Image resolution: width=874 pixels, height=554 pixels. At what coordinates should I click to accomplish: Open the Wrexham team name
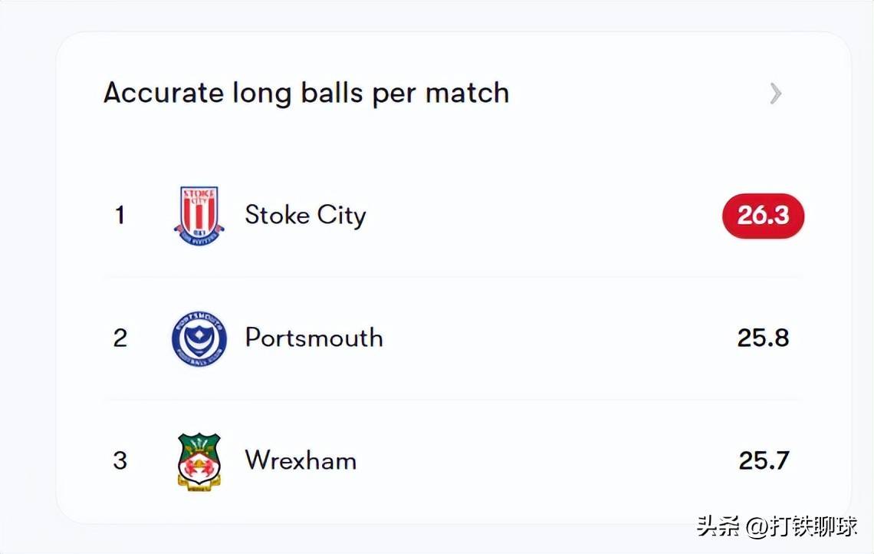tap(301, 460)
